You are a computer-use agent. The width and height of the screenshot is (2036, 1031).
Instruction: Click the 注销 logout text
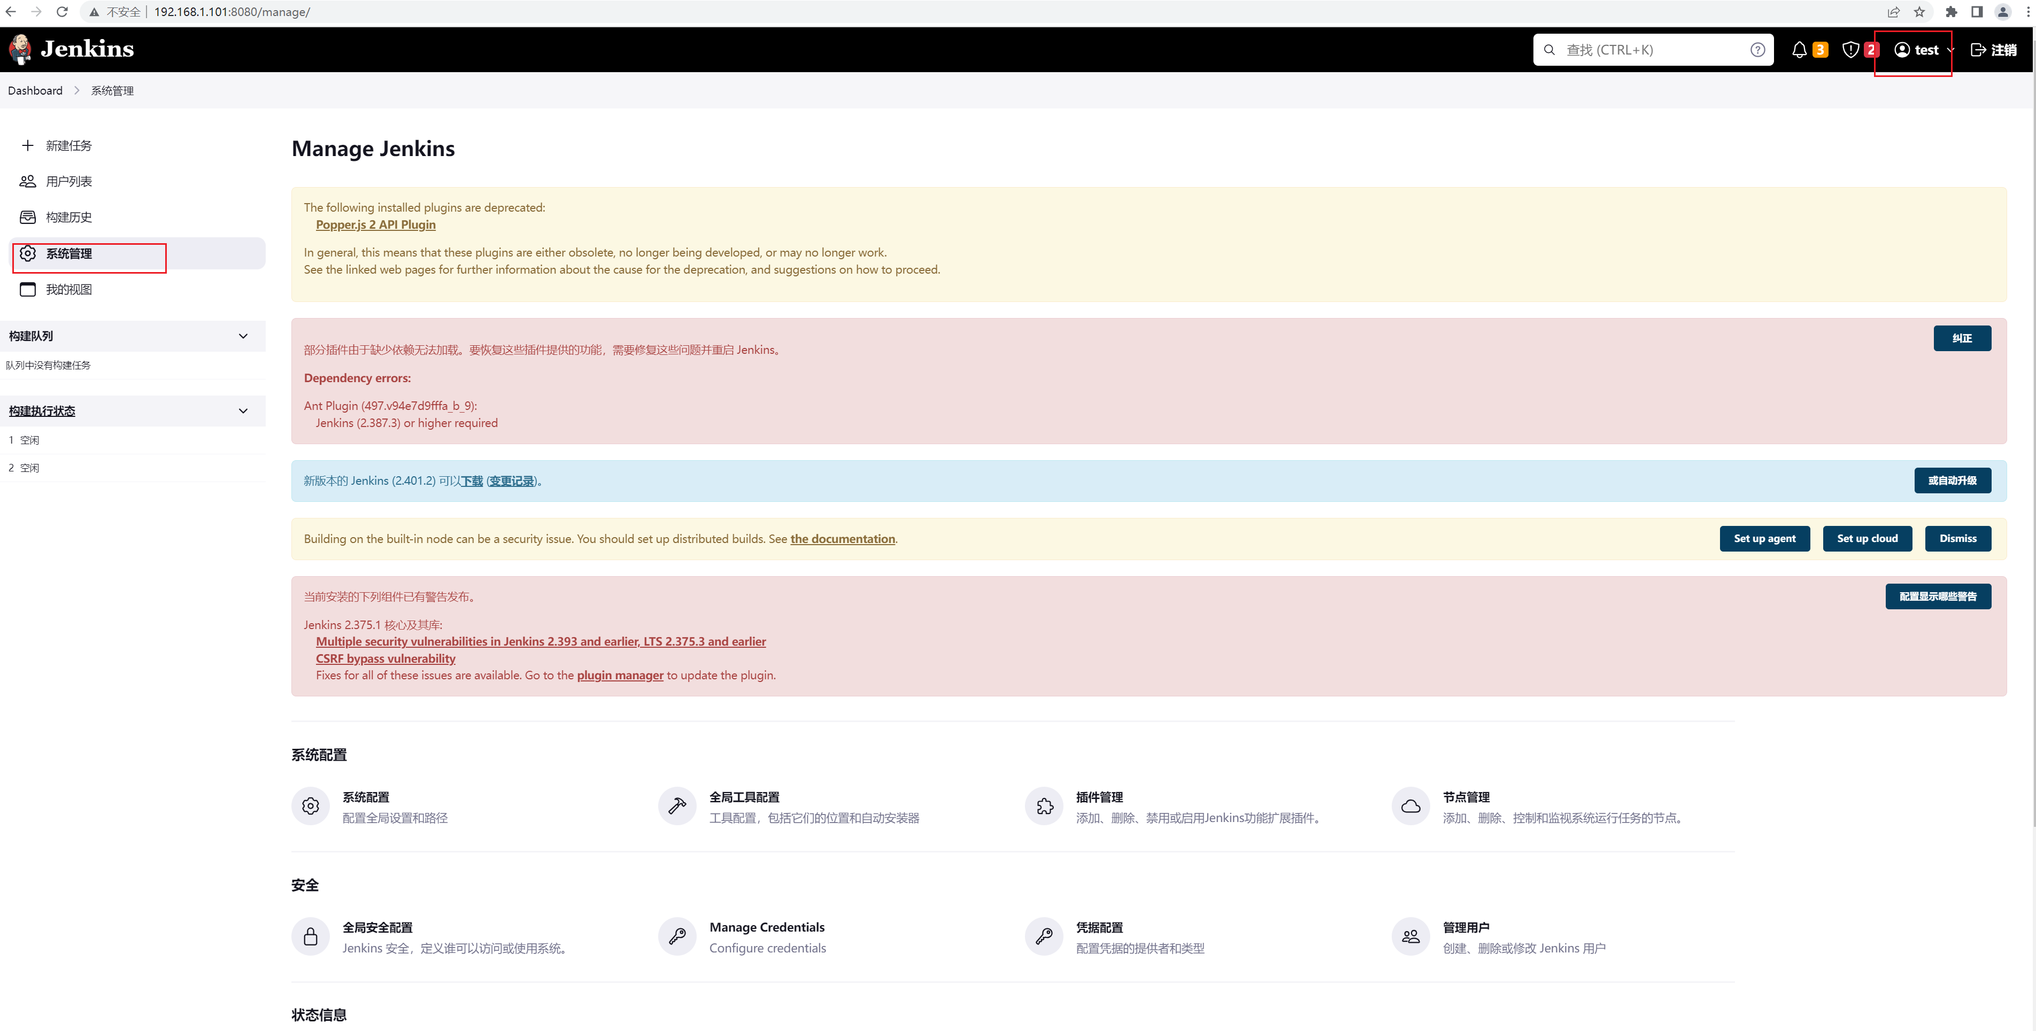2003,50
